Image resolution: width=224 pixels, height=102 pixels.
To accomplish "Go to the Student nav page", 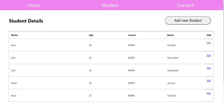I will coord(110,5).
